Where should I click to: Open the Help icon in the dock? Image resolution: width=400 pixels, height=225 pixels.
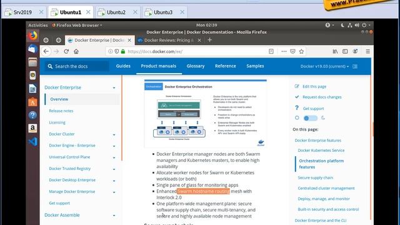click(32, 115)
